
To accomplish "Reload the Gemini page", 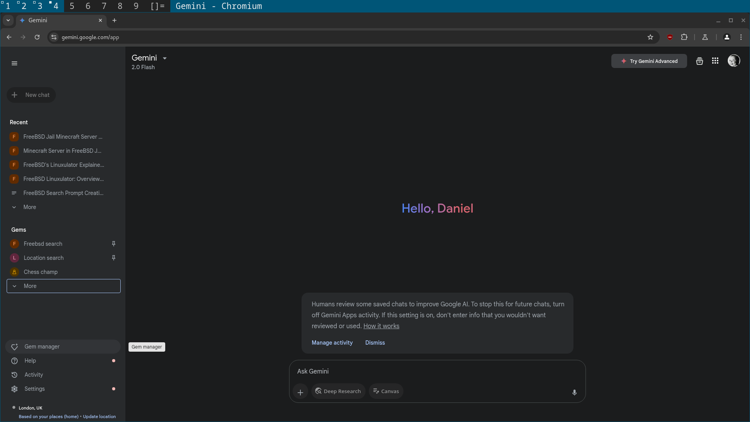I will pyautogui.click(x=37, y=37).
